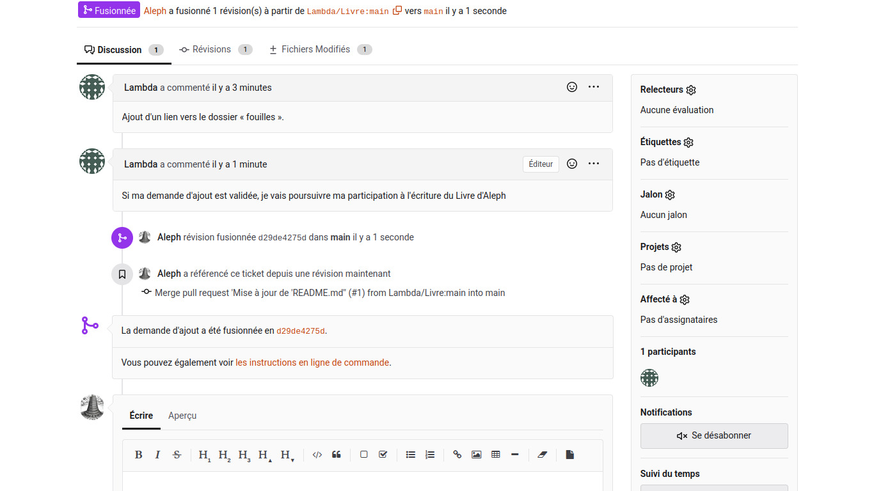Insert a quote block in editor
The width and height of the screenshot is (874, 491).
coord(337,455)
